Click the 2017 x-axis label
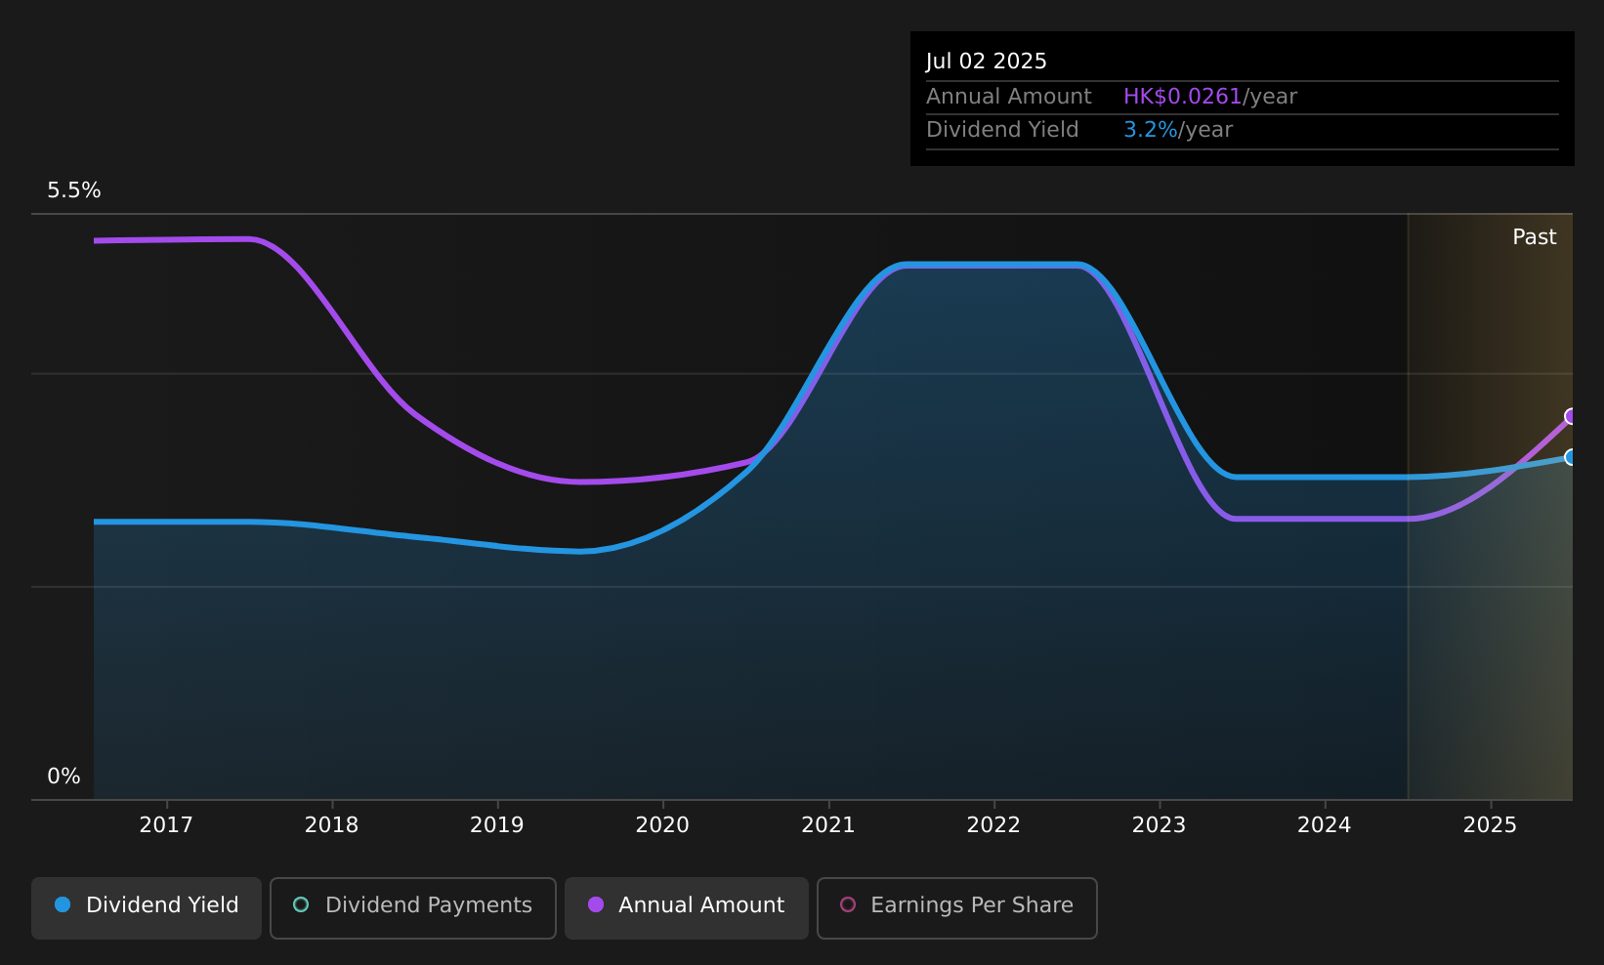The width and height of the screenshot is (1604, 965). (x=166, y=825)
